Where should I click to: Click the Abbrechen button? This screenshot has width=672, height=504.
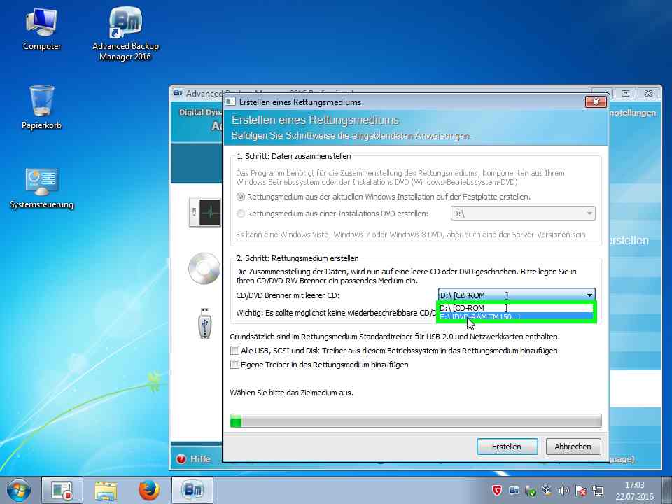tap(573, 447)
